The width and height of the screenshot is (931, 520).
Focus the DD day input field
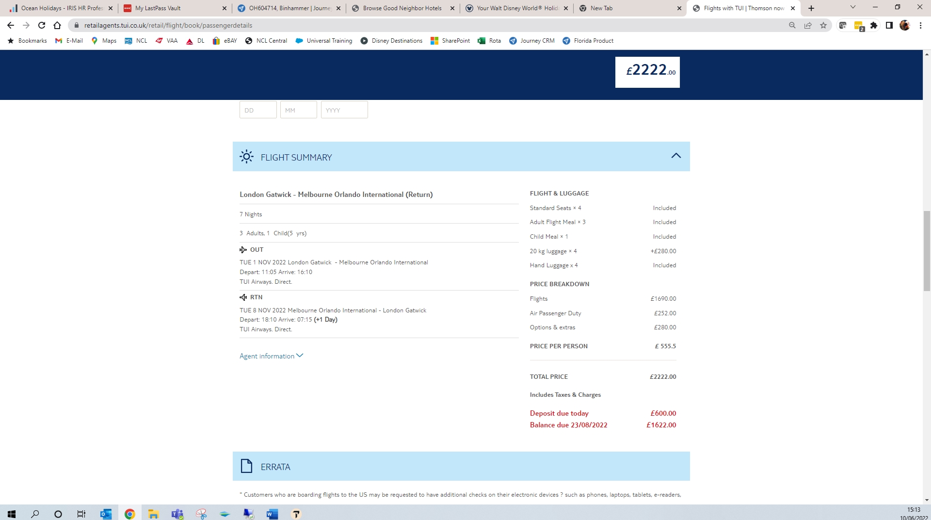(258, 110)
